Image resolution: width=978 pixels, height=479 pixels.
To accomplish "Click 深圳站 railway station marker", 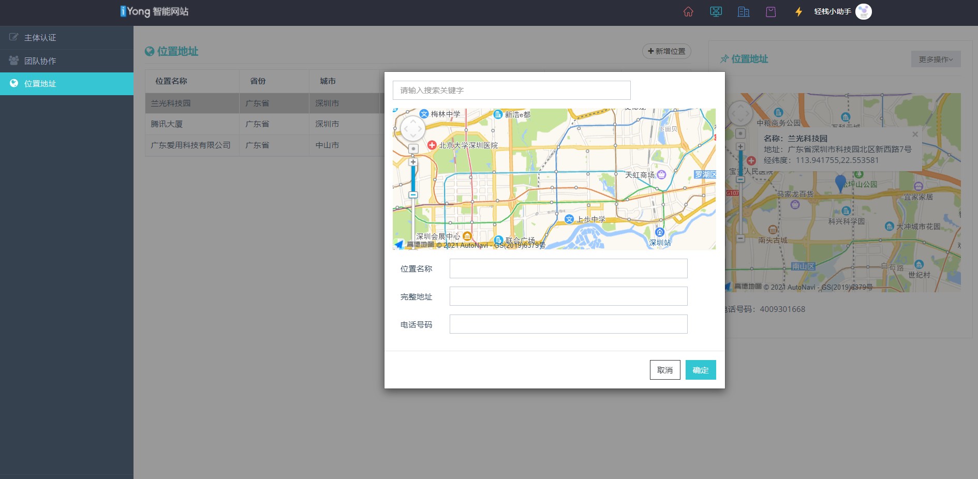I will (x=659, y=232).
